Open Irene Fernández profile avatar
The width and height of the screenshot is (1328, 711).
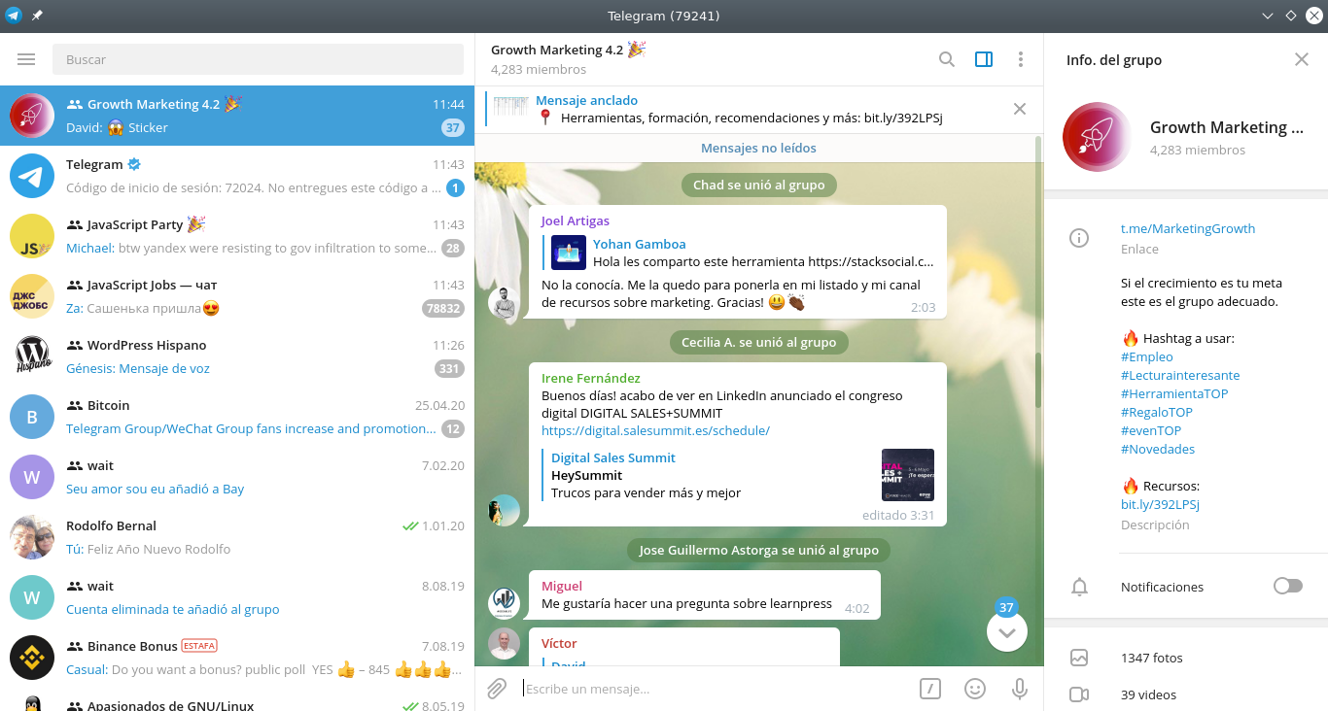504,511
